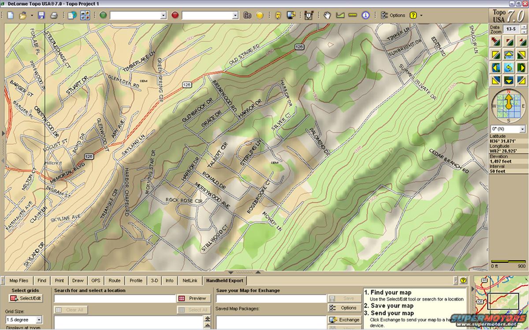Select the yellow measure distance tool
The height and width of the screenshot is (330, 529).
click(352, 15)
